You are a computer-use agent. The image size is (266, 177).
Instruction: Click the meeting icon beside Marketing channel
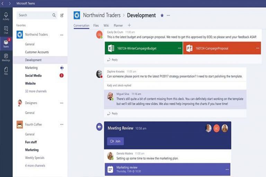[x=62, y=68]
